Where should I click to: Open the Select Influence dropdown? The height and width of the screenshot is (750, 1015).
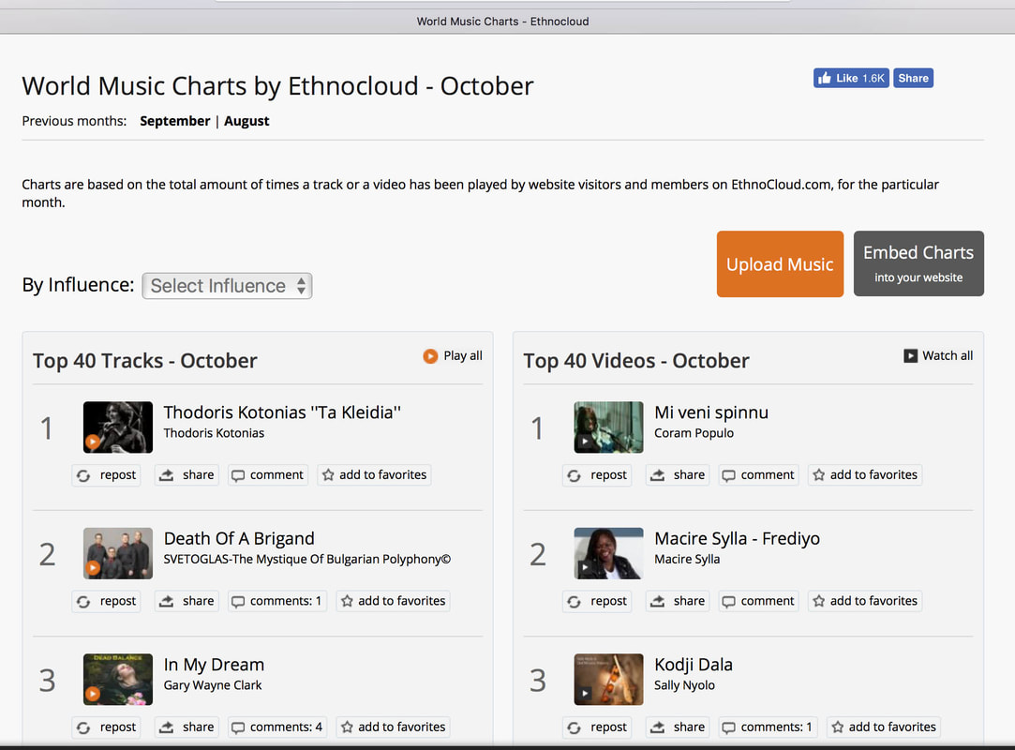coord(227,286)
